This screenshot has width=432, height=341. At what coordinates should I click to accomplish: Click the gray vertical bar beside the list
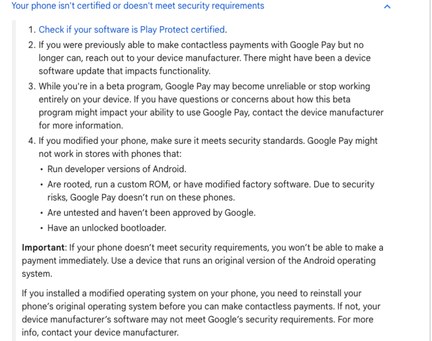(x=14, y=180)
